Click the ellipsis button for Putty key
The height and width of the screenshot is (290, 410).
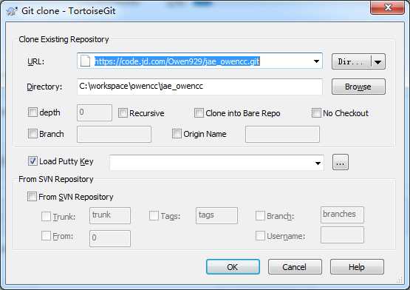point(340,163)
